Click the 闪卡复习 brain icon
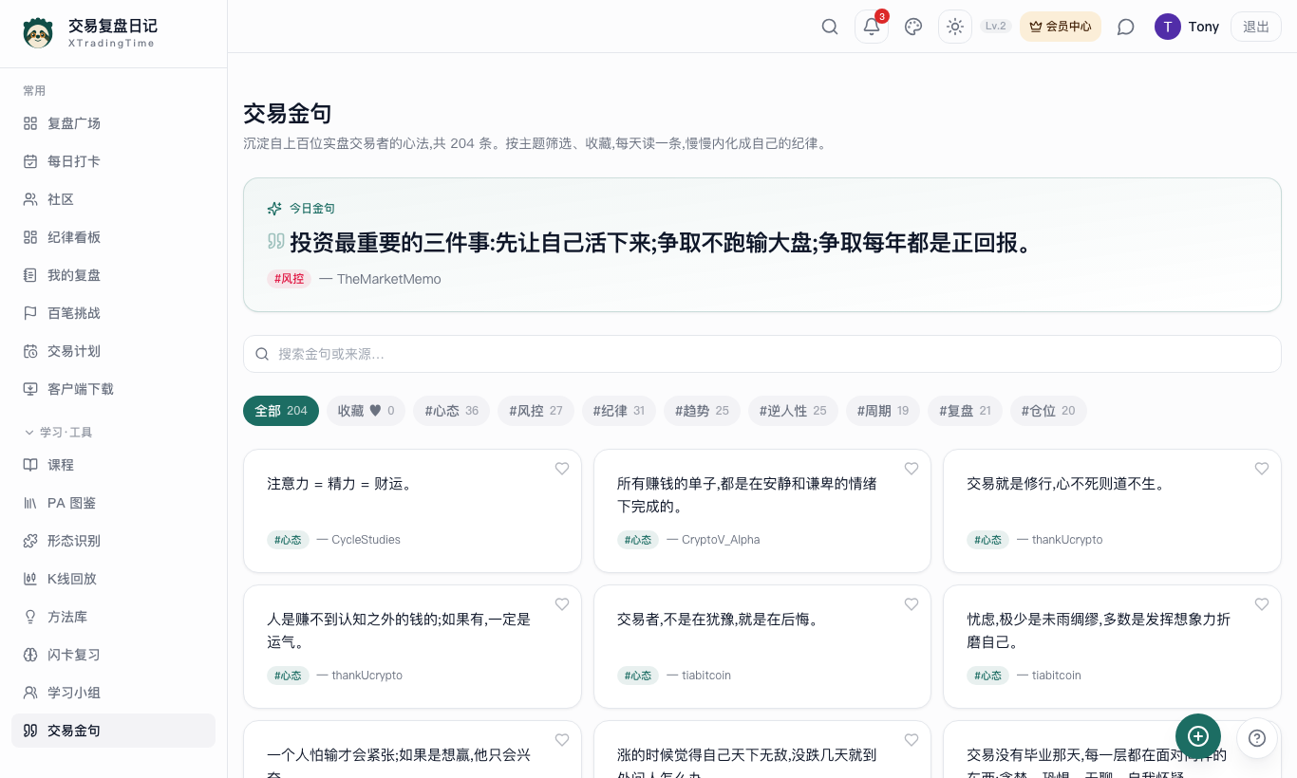This screenshot has height=778, width=1297. pos(30,655)
